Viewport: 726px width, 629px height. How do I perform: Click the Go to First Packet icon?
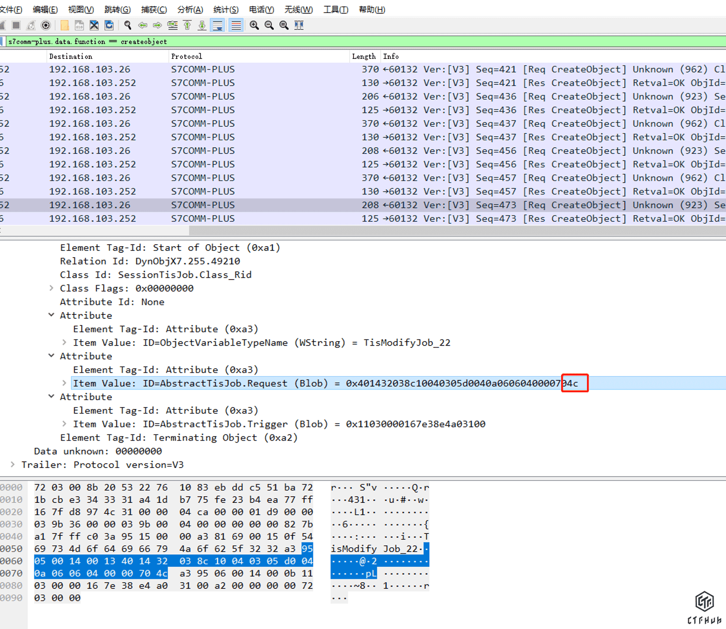pyautogui.click(x=187, y=25)
